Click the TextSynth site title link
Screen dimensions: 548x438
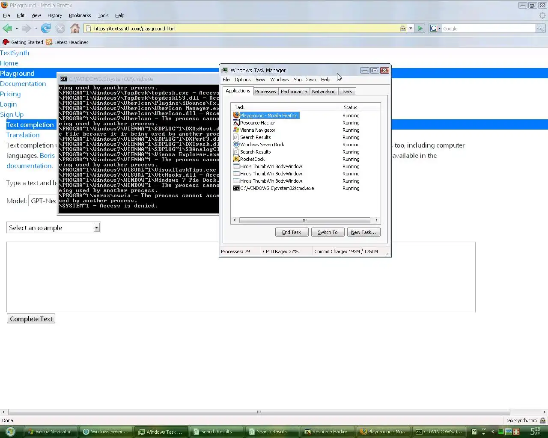pos(15,53)
